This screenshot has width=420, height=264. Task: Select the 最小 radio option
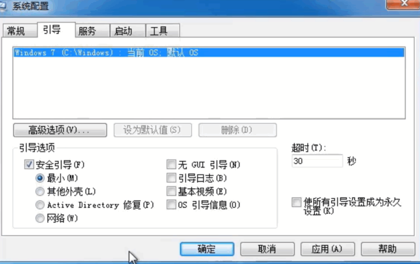pos(40,178)
